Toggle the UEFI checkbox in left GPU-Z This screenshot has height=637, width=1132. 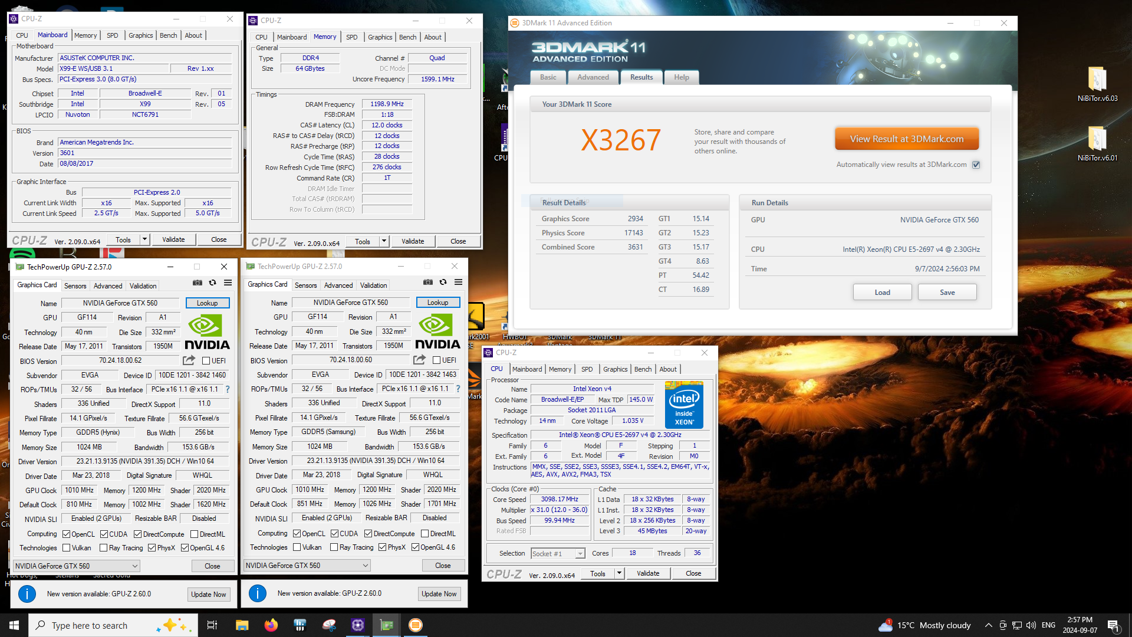pos(206,360)
